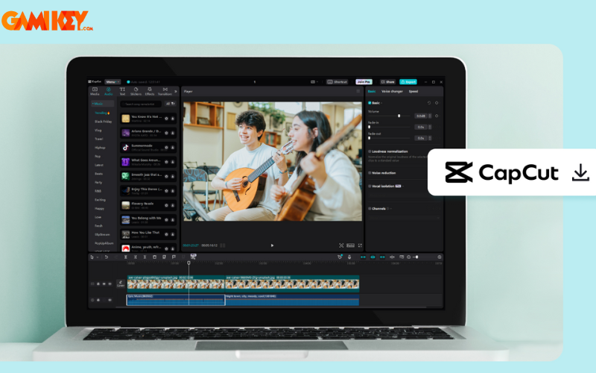The height and width of the screenshot is (373, 596).
Task: Click the Cover button on the video track
Action: tap(121, 283)
